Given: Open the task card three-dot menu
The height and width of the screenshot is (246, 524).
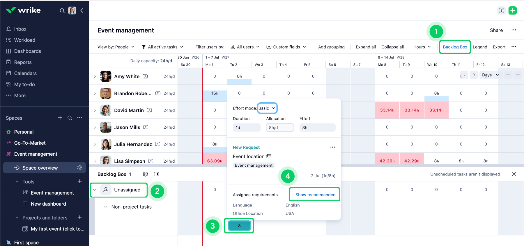Looking at the screenshot, I should 332,147.
